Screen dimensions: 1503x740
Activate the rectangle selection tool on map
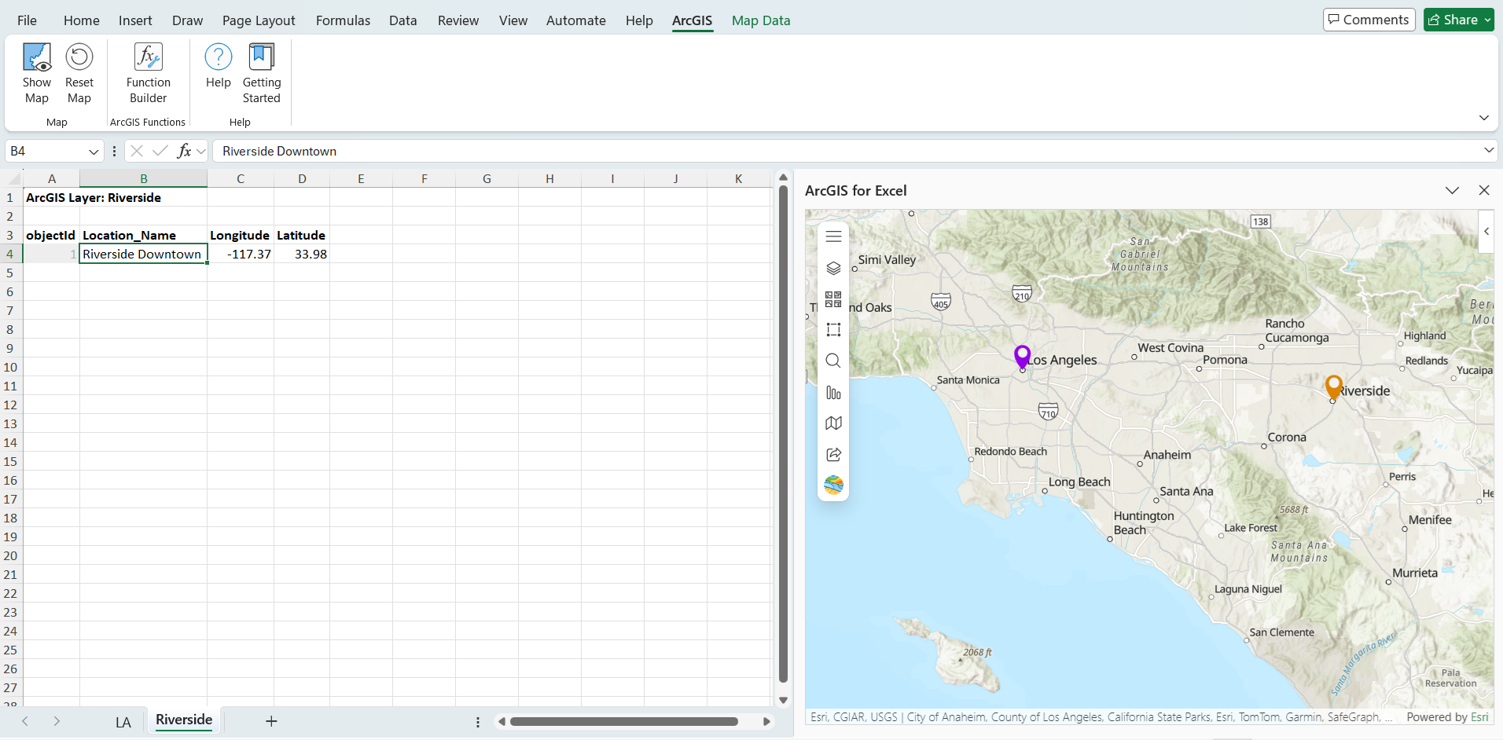point(833,330)
